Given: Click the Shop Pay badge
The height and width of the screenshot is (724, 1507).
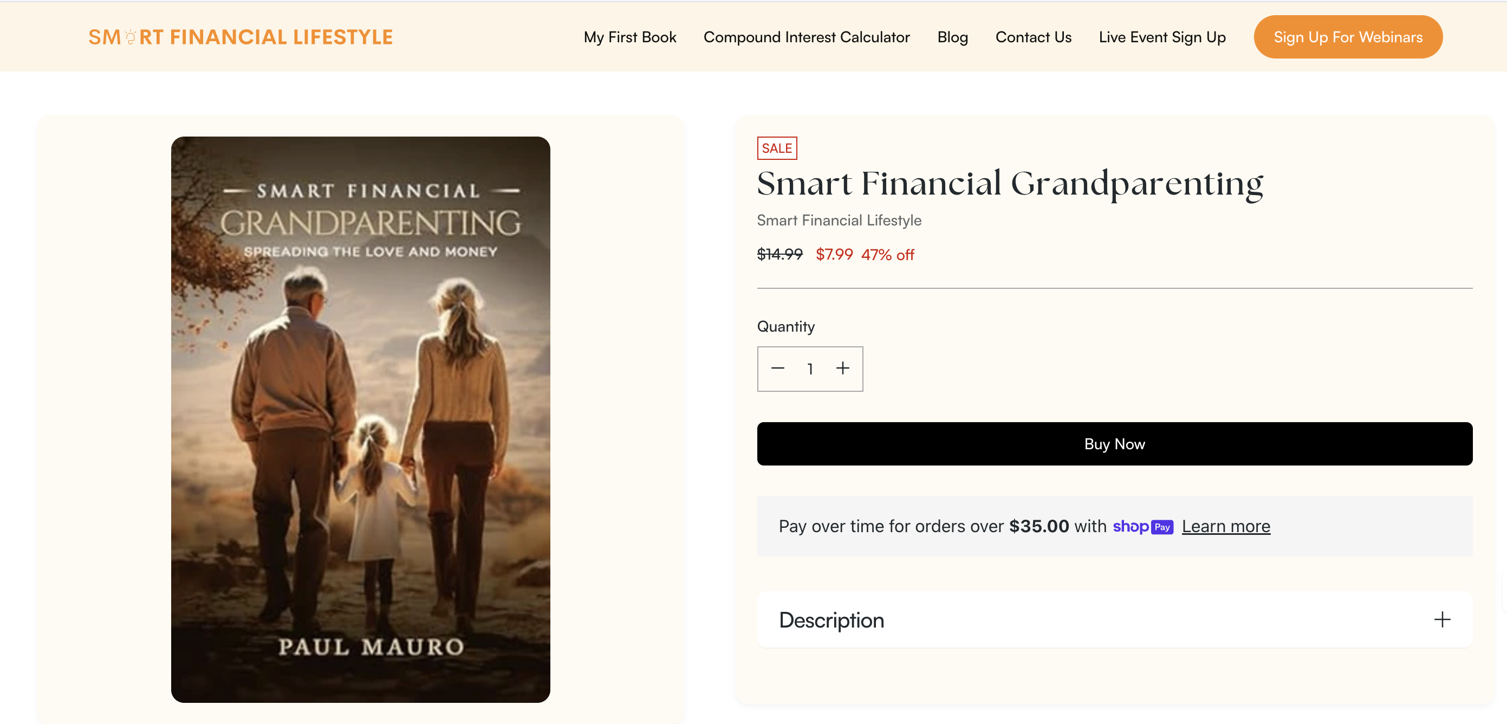Looking at the screenshot, I should pos(1142,527).
